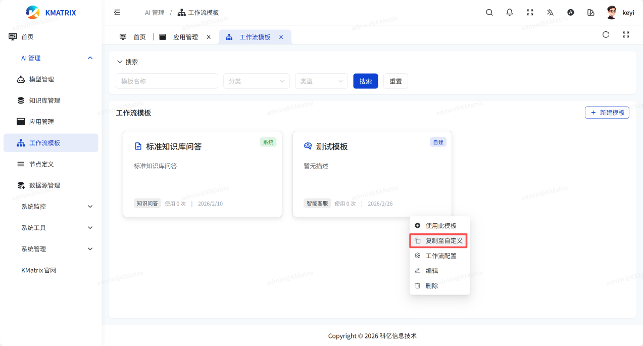This screenshot has width=643, height=346.
Task: Open the theme settings icon beside avatar
Action: pyautogui.click(x=591, y=13)
